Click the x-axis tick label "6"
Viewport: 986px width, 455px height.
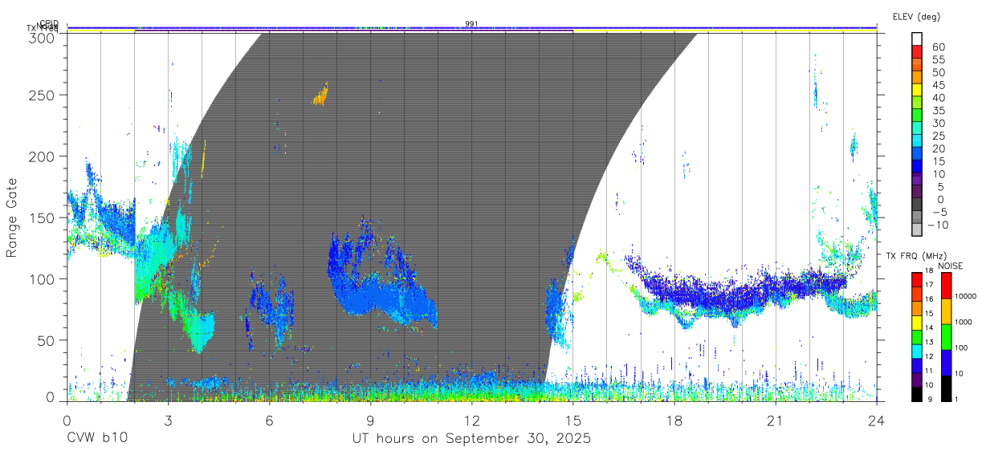coord(269,420)
